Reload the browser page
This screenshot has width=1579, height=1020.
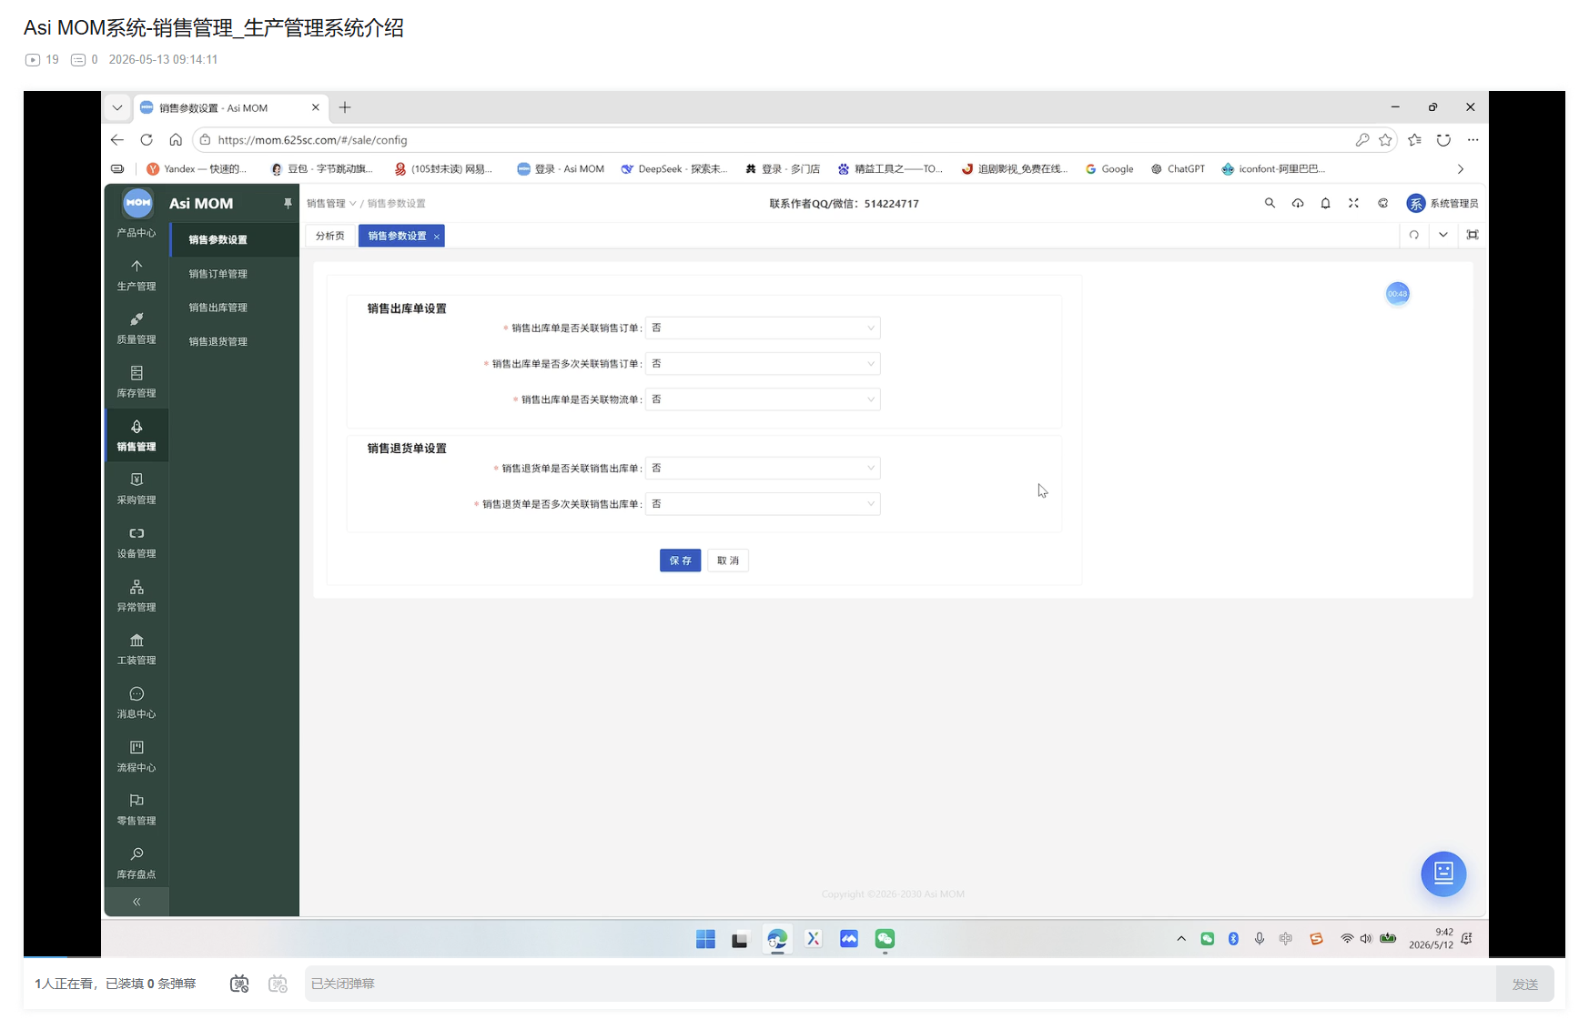coord(147,140)
